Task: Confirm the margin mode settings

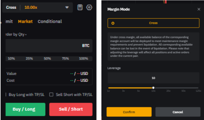Action: (x=129, y=112)
